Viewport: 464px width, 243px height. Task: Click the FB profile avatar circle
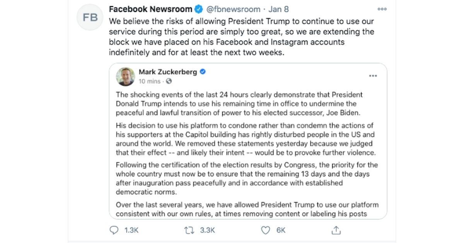pos(90,17)
